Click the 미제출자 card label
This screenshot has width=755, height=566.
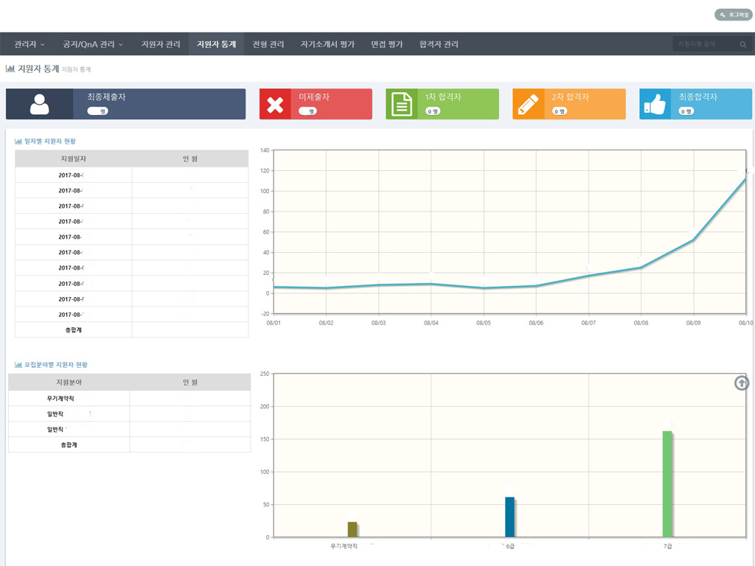click(314, 97)
